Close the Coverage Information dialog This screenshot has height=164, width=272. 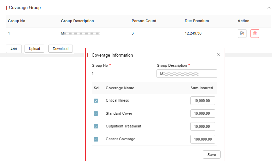click(219, 55)
